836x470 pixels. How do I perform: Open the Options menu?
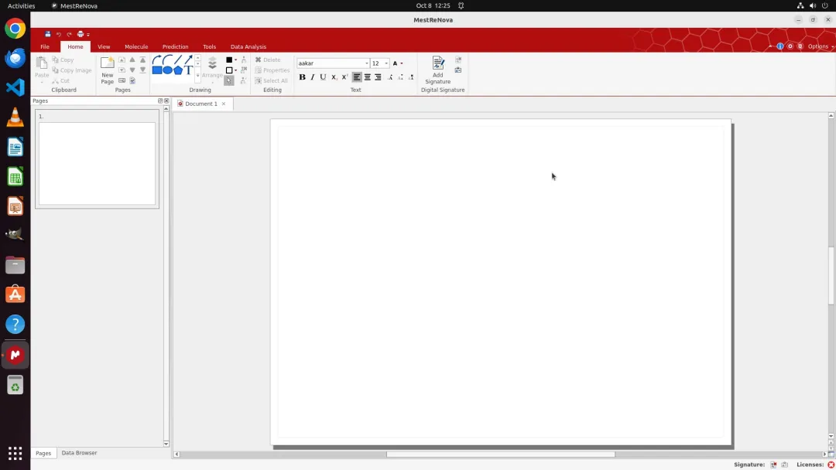point(818,46)
